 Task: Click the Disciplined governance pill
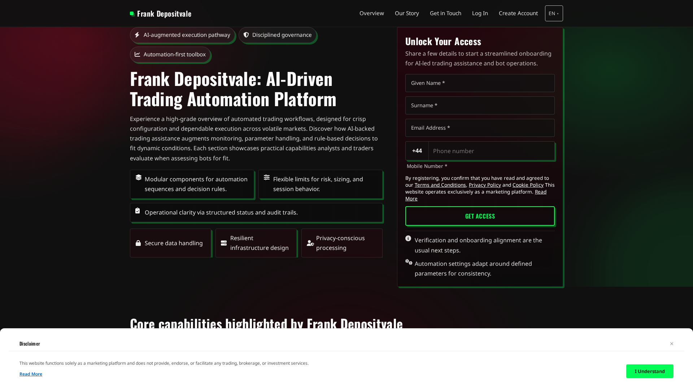click(277, 35)
